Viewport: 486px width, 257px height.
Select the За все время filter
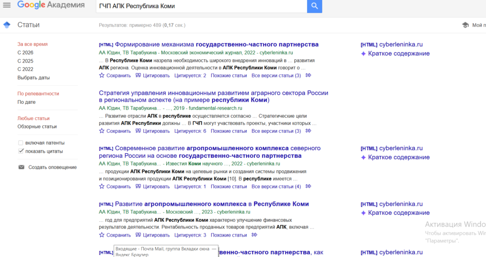pyautogui.click(x=33, y=44)
